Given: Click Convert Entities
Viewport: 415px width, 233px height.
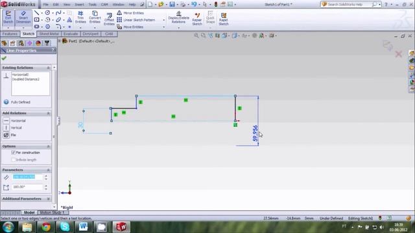Looking at the screenshot, I should click(95, 17).
